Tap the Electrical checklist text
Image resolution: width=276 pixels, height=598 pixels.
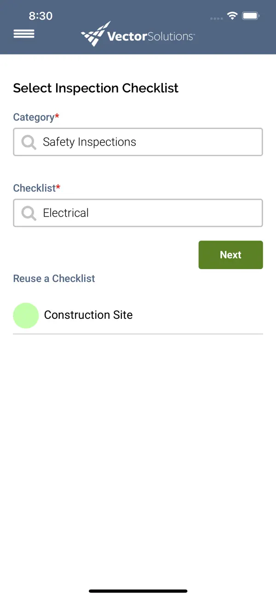click(x=65, y=213)
